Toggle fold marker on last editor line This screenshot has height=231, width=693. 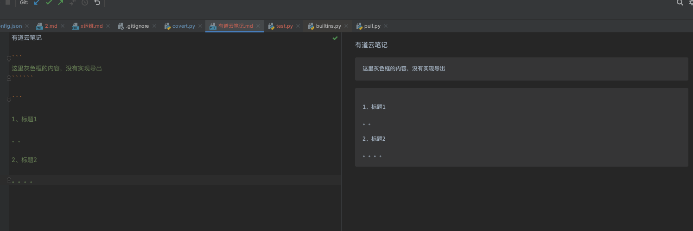tap(9, 180)
